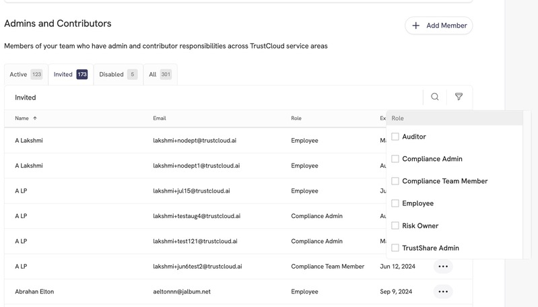Click the Add Member button
Image resolution: width=538 pixels, height=307 pixels.
click(439, 26)
